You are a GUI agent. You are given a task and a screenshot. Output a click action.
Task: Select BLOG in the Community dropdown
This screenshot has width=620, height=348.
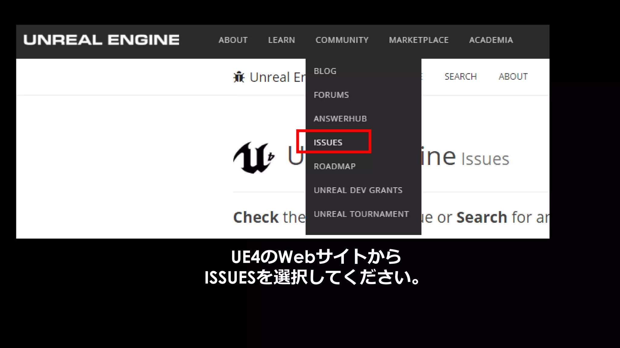tap(325, 71)
